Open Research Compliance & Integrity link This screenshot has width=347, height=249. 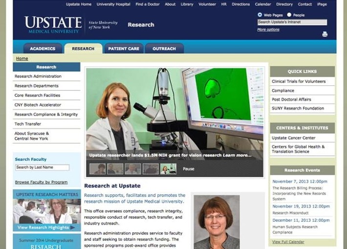(x=46, y=114)
